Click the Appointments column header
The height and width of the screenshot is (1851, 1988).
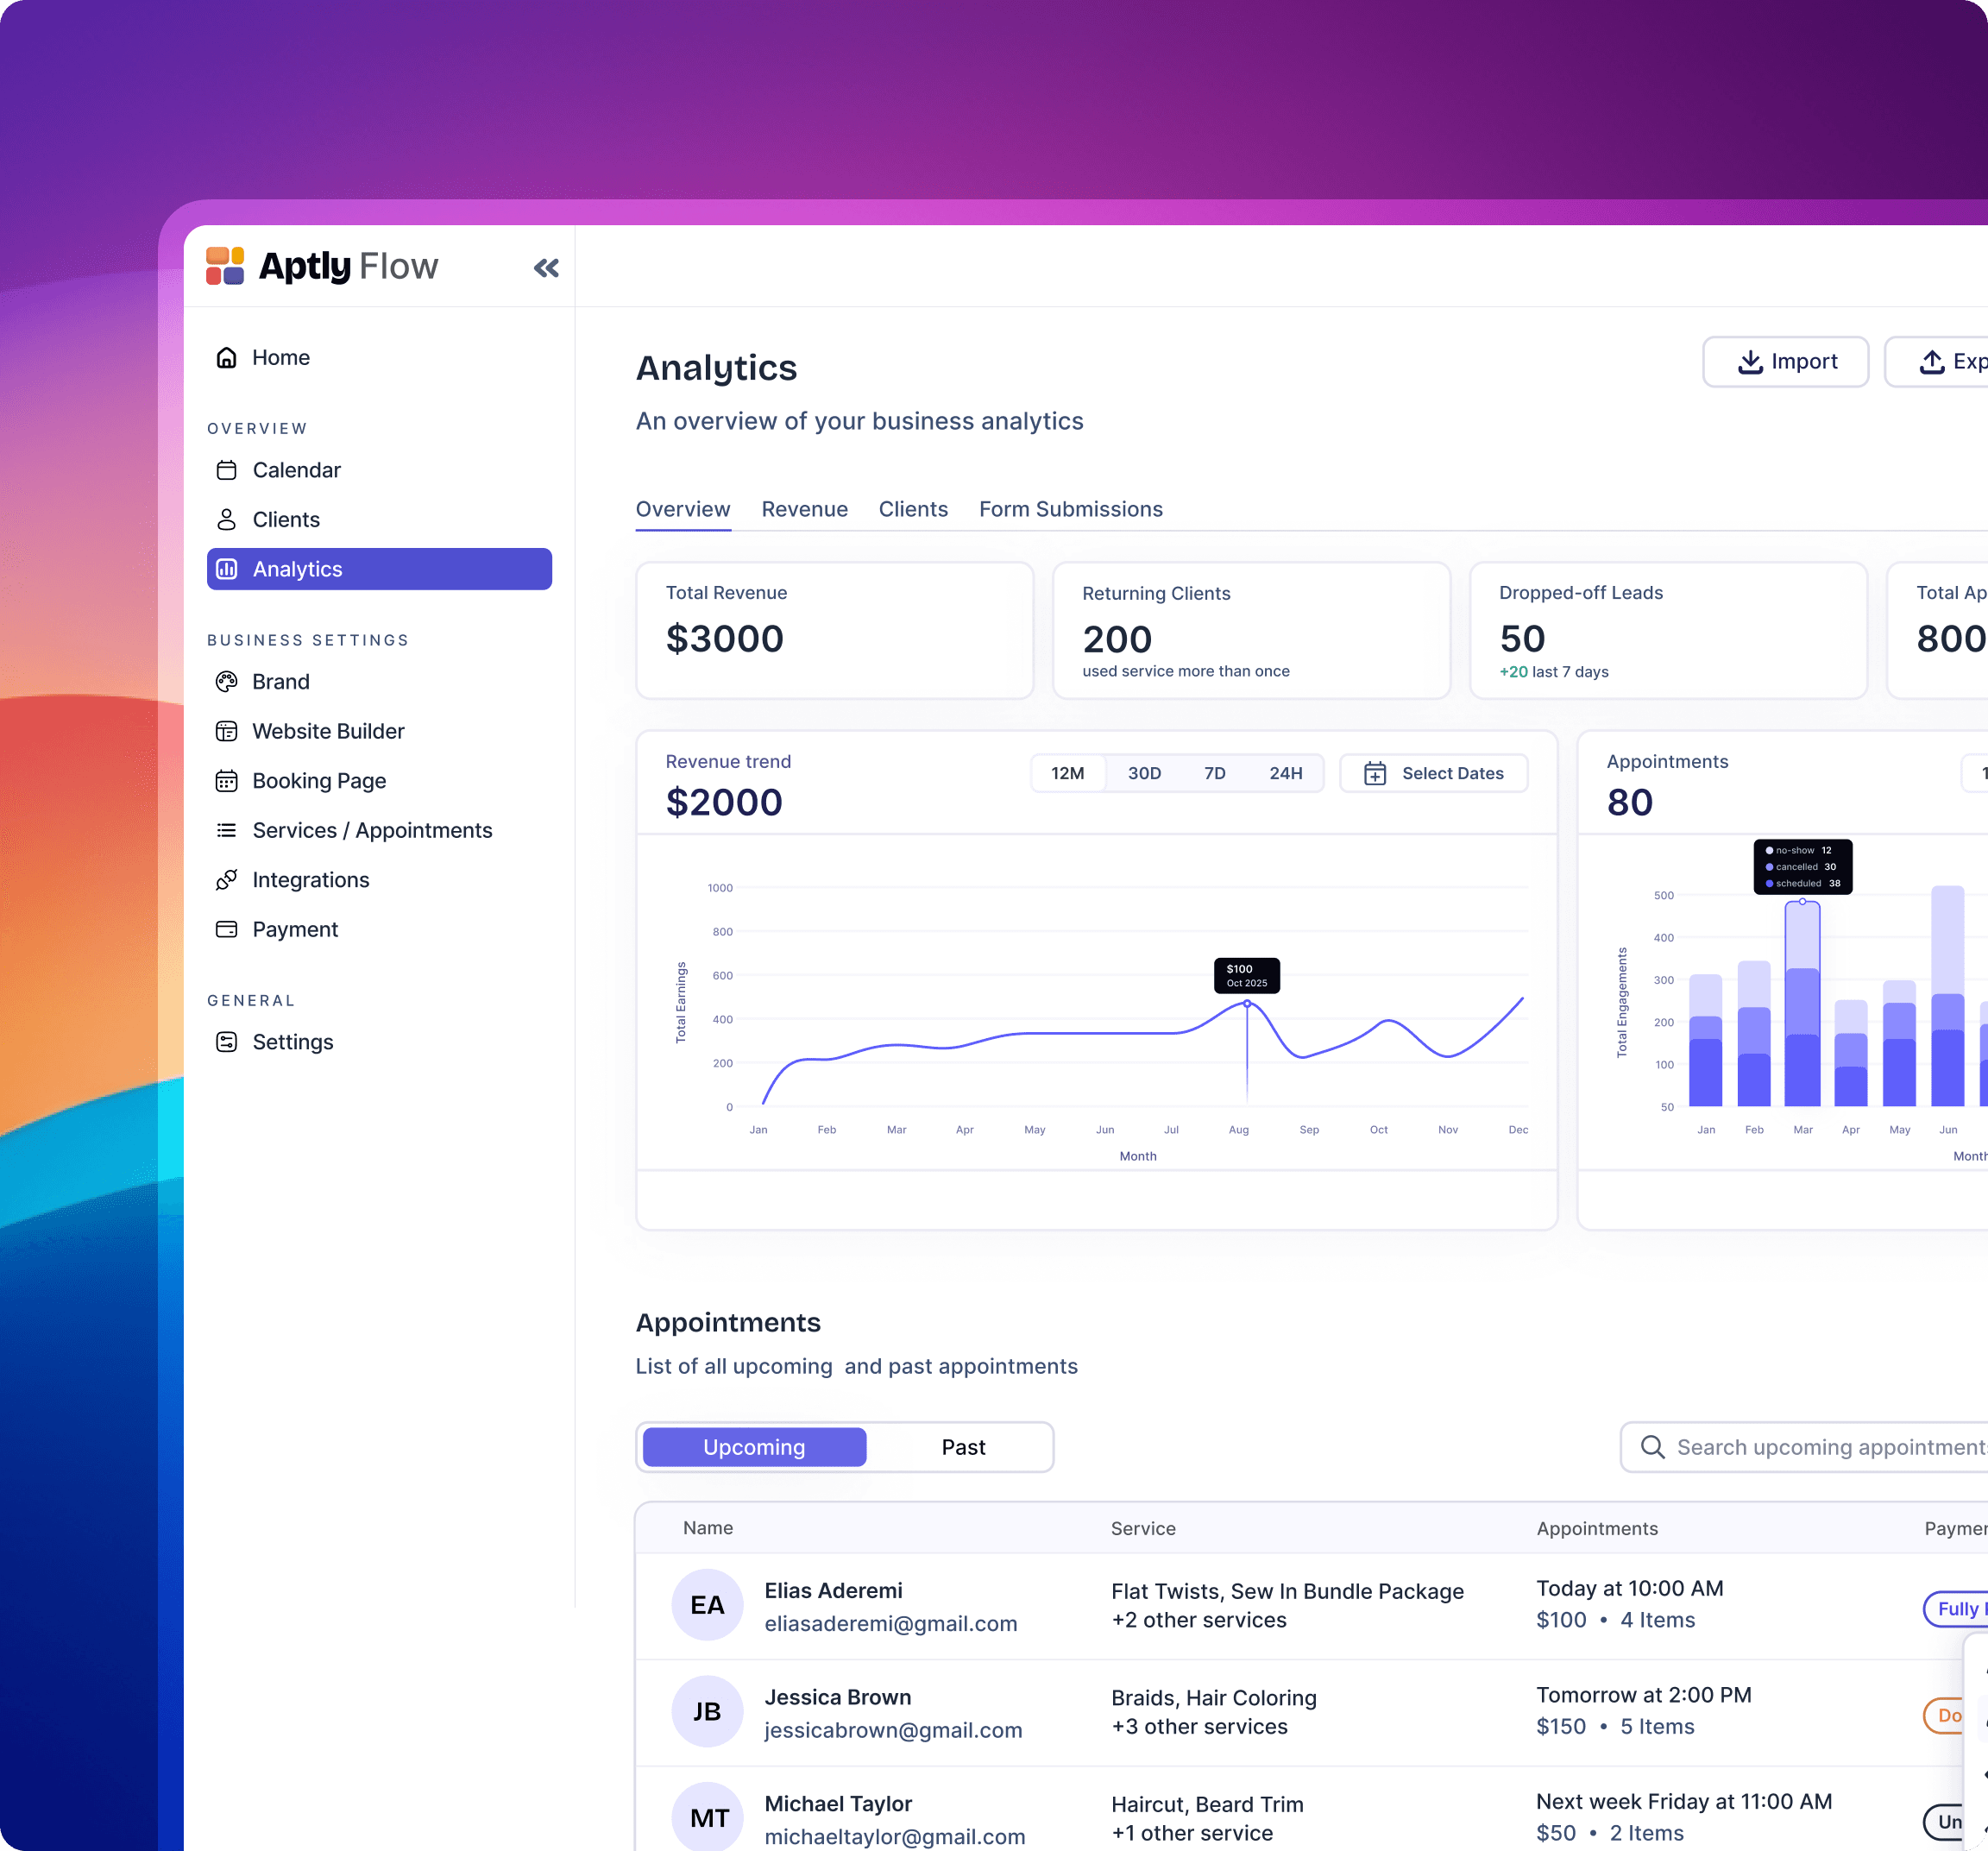[x=1597, y=1528]
